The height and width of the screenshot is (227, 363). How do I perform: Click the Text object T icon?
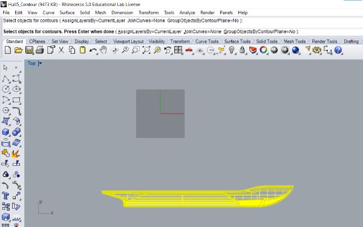pyautogui.click(x=5, y=196)
